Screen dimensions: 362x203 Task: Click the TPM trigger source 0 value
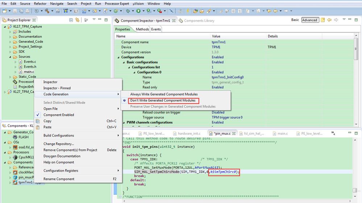pyautogui.click(x=227, y=117)
